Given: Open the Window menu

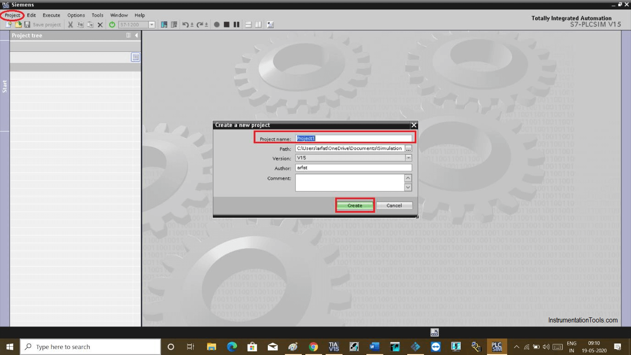Looking at the screenshot, I should tap(119, 15).
